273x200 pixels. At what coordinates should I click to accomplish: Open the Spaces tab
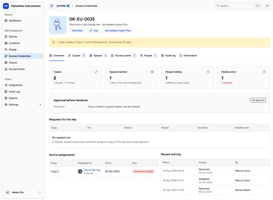[x=98, y=56]
